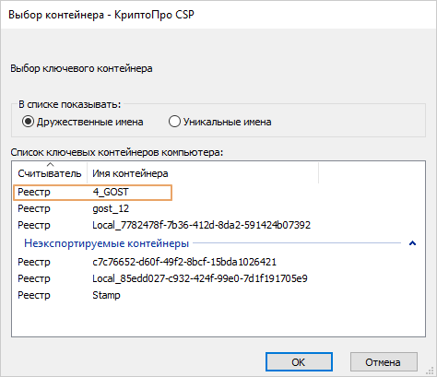Image resolution: width=437 pixels, height=377 pixels.
Task: Collapse the Неэкспортируемые контейнеры group chevron
Action: pyautogui.click(x=412, y=243)
